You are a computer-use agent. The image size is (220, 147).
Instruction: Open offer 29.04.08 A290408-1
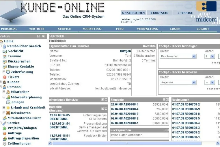point(125,104)
